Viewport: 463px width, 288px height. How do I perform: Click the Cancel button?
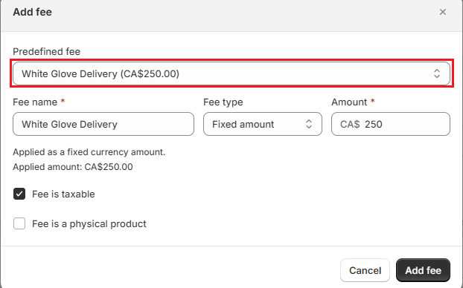[365, 270]
